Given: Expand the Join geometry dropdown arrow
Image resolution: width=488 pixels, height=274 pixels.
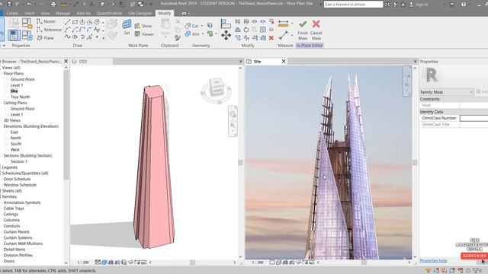Looking at the screenshot, I should tap(202, 34).
